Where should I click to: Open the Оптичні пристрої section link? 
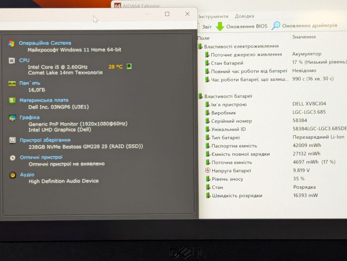(x=41, y=157)
